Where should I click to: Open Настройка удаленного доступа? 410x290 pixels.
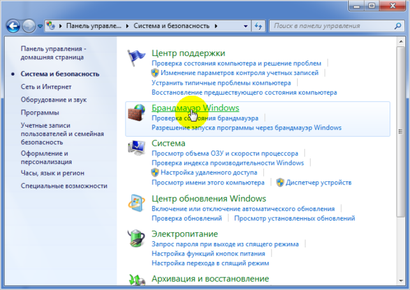209,172
